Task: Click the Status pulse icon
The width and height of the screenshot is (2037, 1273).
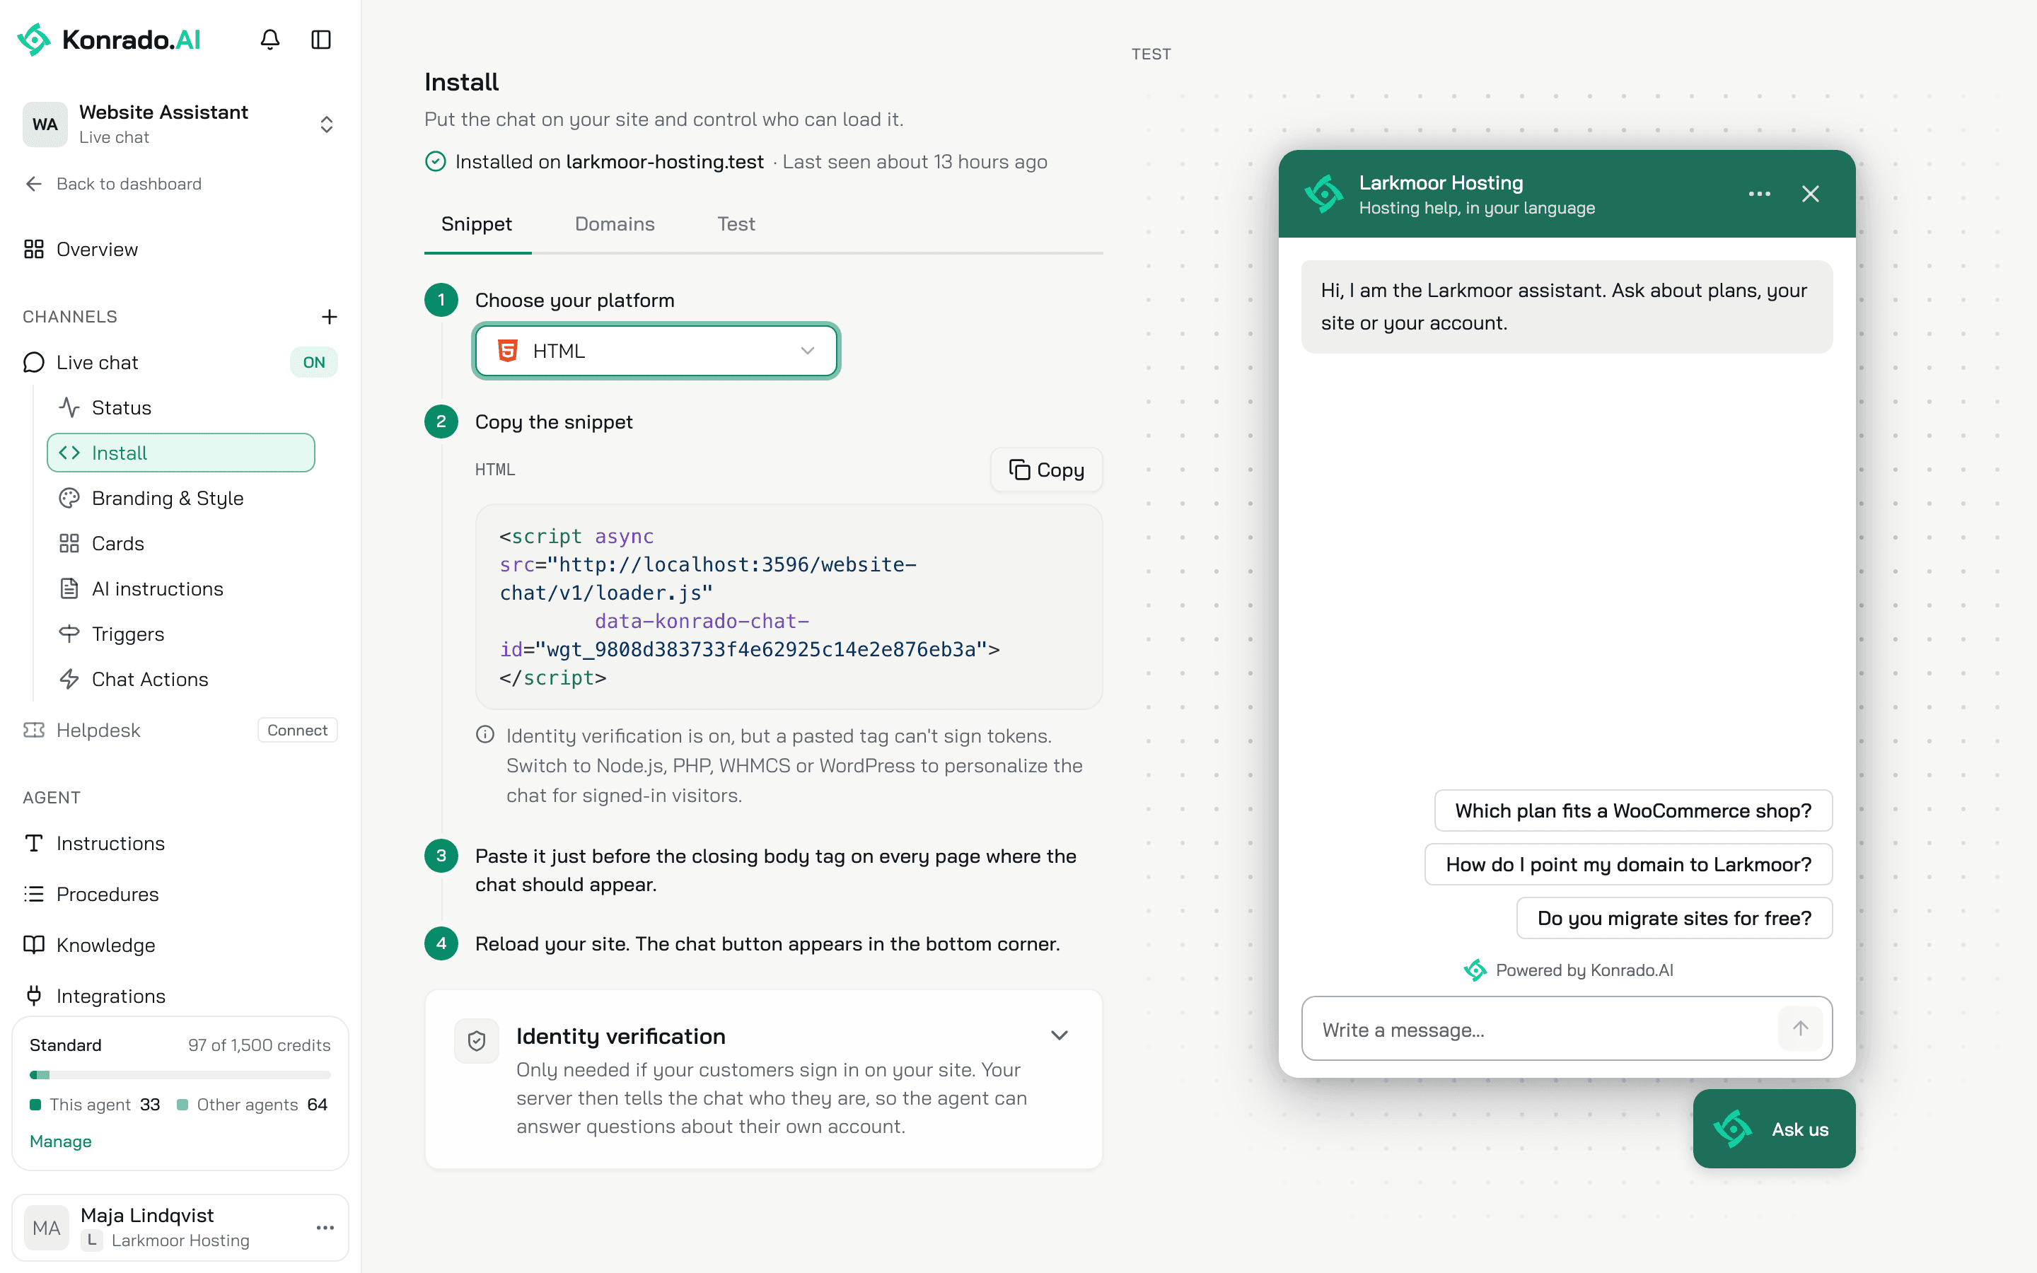Action: 69,407
